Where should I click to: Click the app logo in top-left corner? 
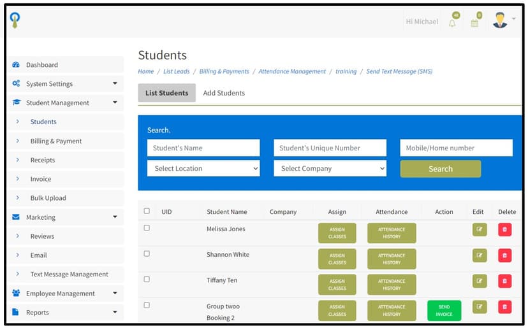point(15,20)
